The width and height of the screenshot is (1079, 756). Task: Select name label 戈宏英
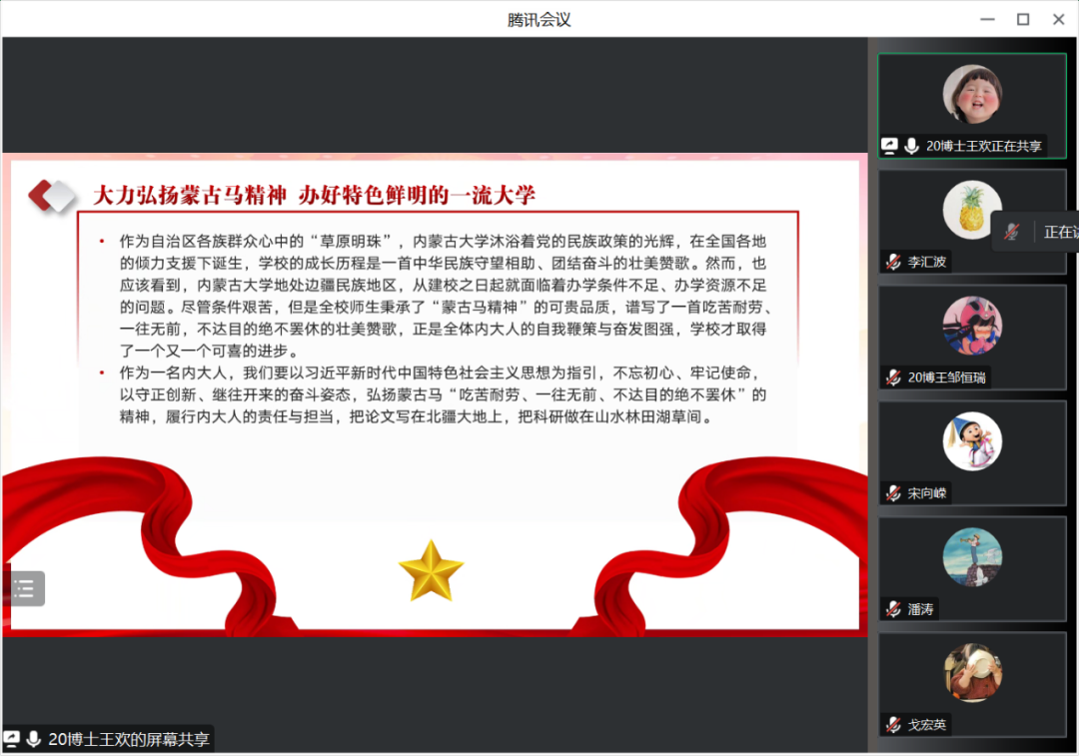(927, 725)
